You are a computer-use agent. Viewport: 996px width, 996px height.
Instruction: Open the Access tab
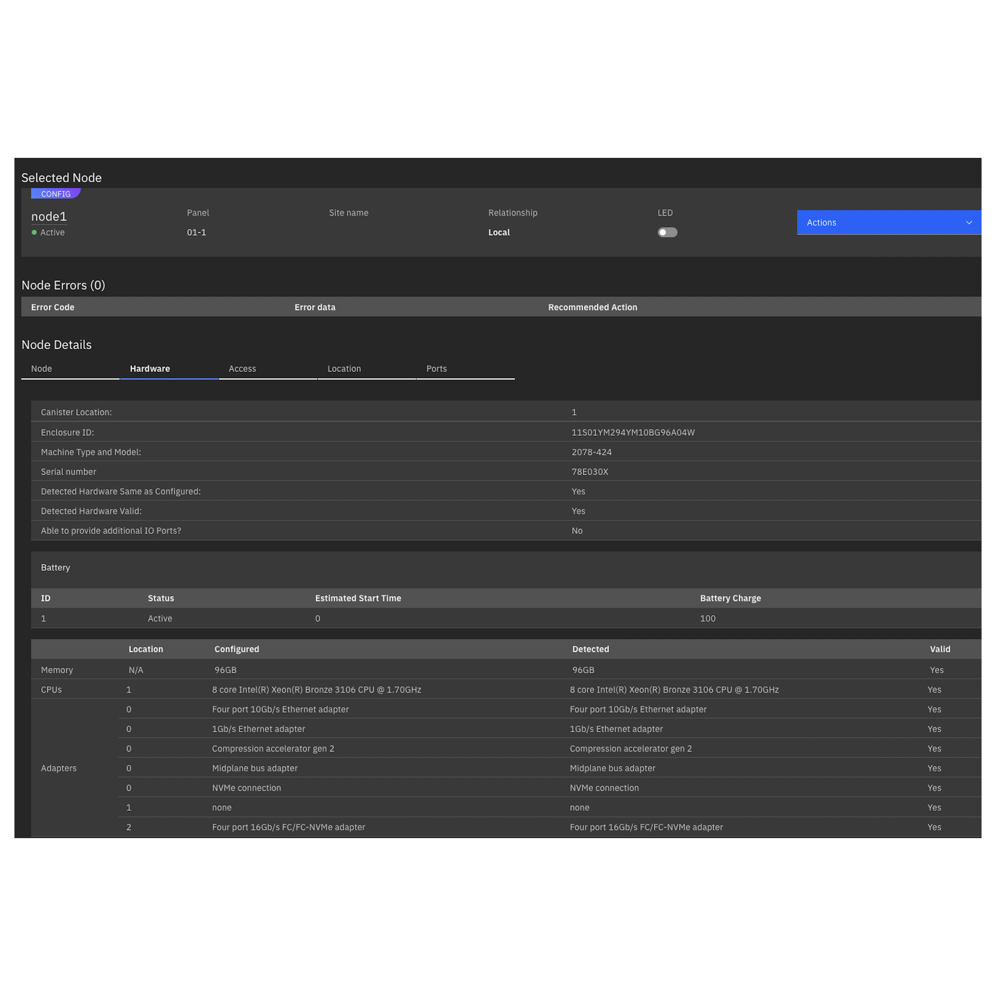pos(243,369)
